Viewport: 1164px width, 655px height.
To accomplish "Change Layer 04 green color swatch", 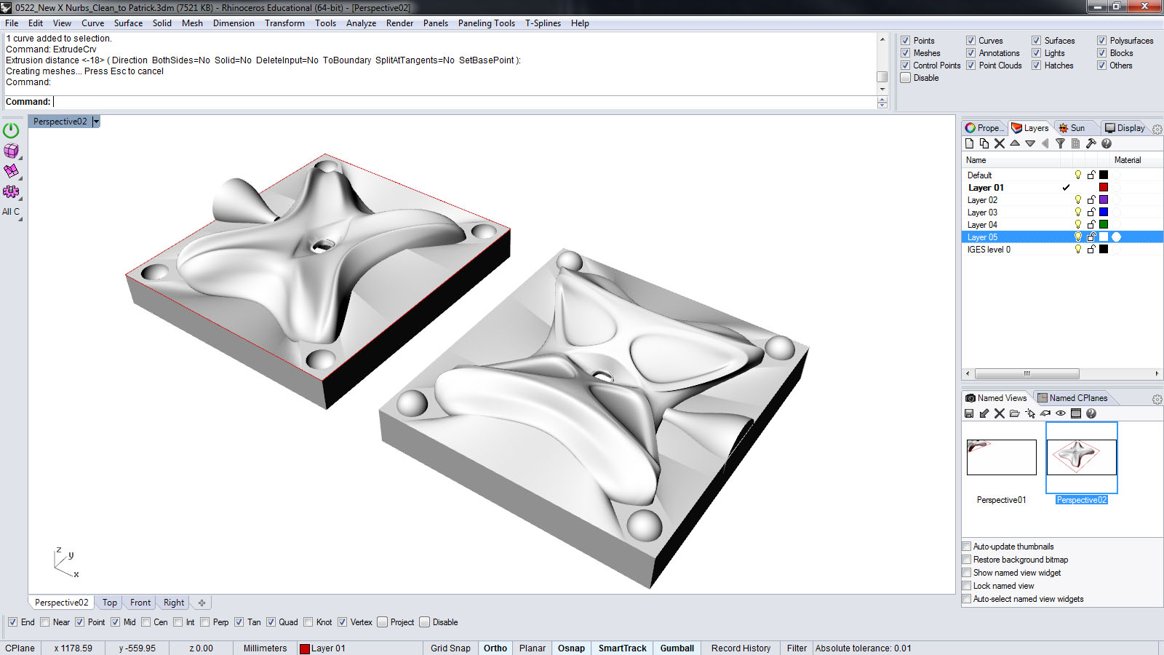I will 1104,225.
